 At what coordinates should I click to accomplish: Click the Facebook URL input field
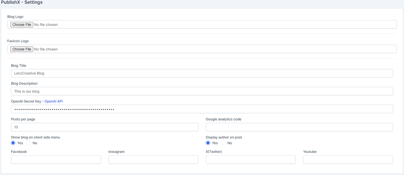pyautogui.click(x=56, y=160)
